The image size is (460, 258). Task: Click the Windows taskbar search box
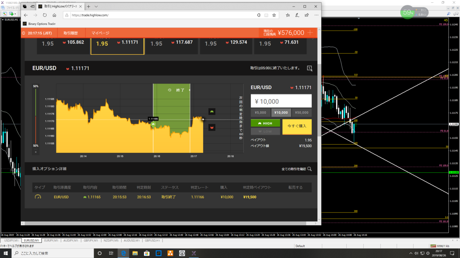pyautogui.click(x=53, y=253)
